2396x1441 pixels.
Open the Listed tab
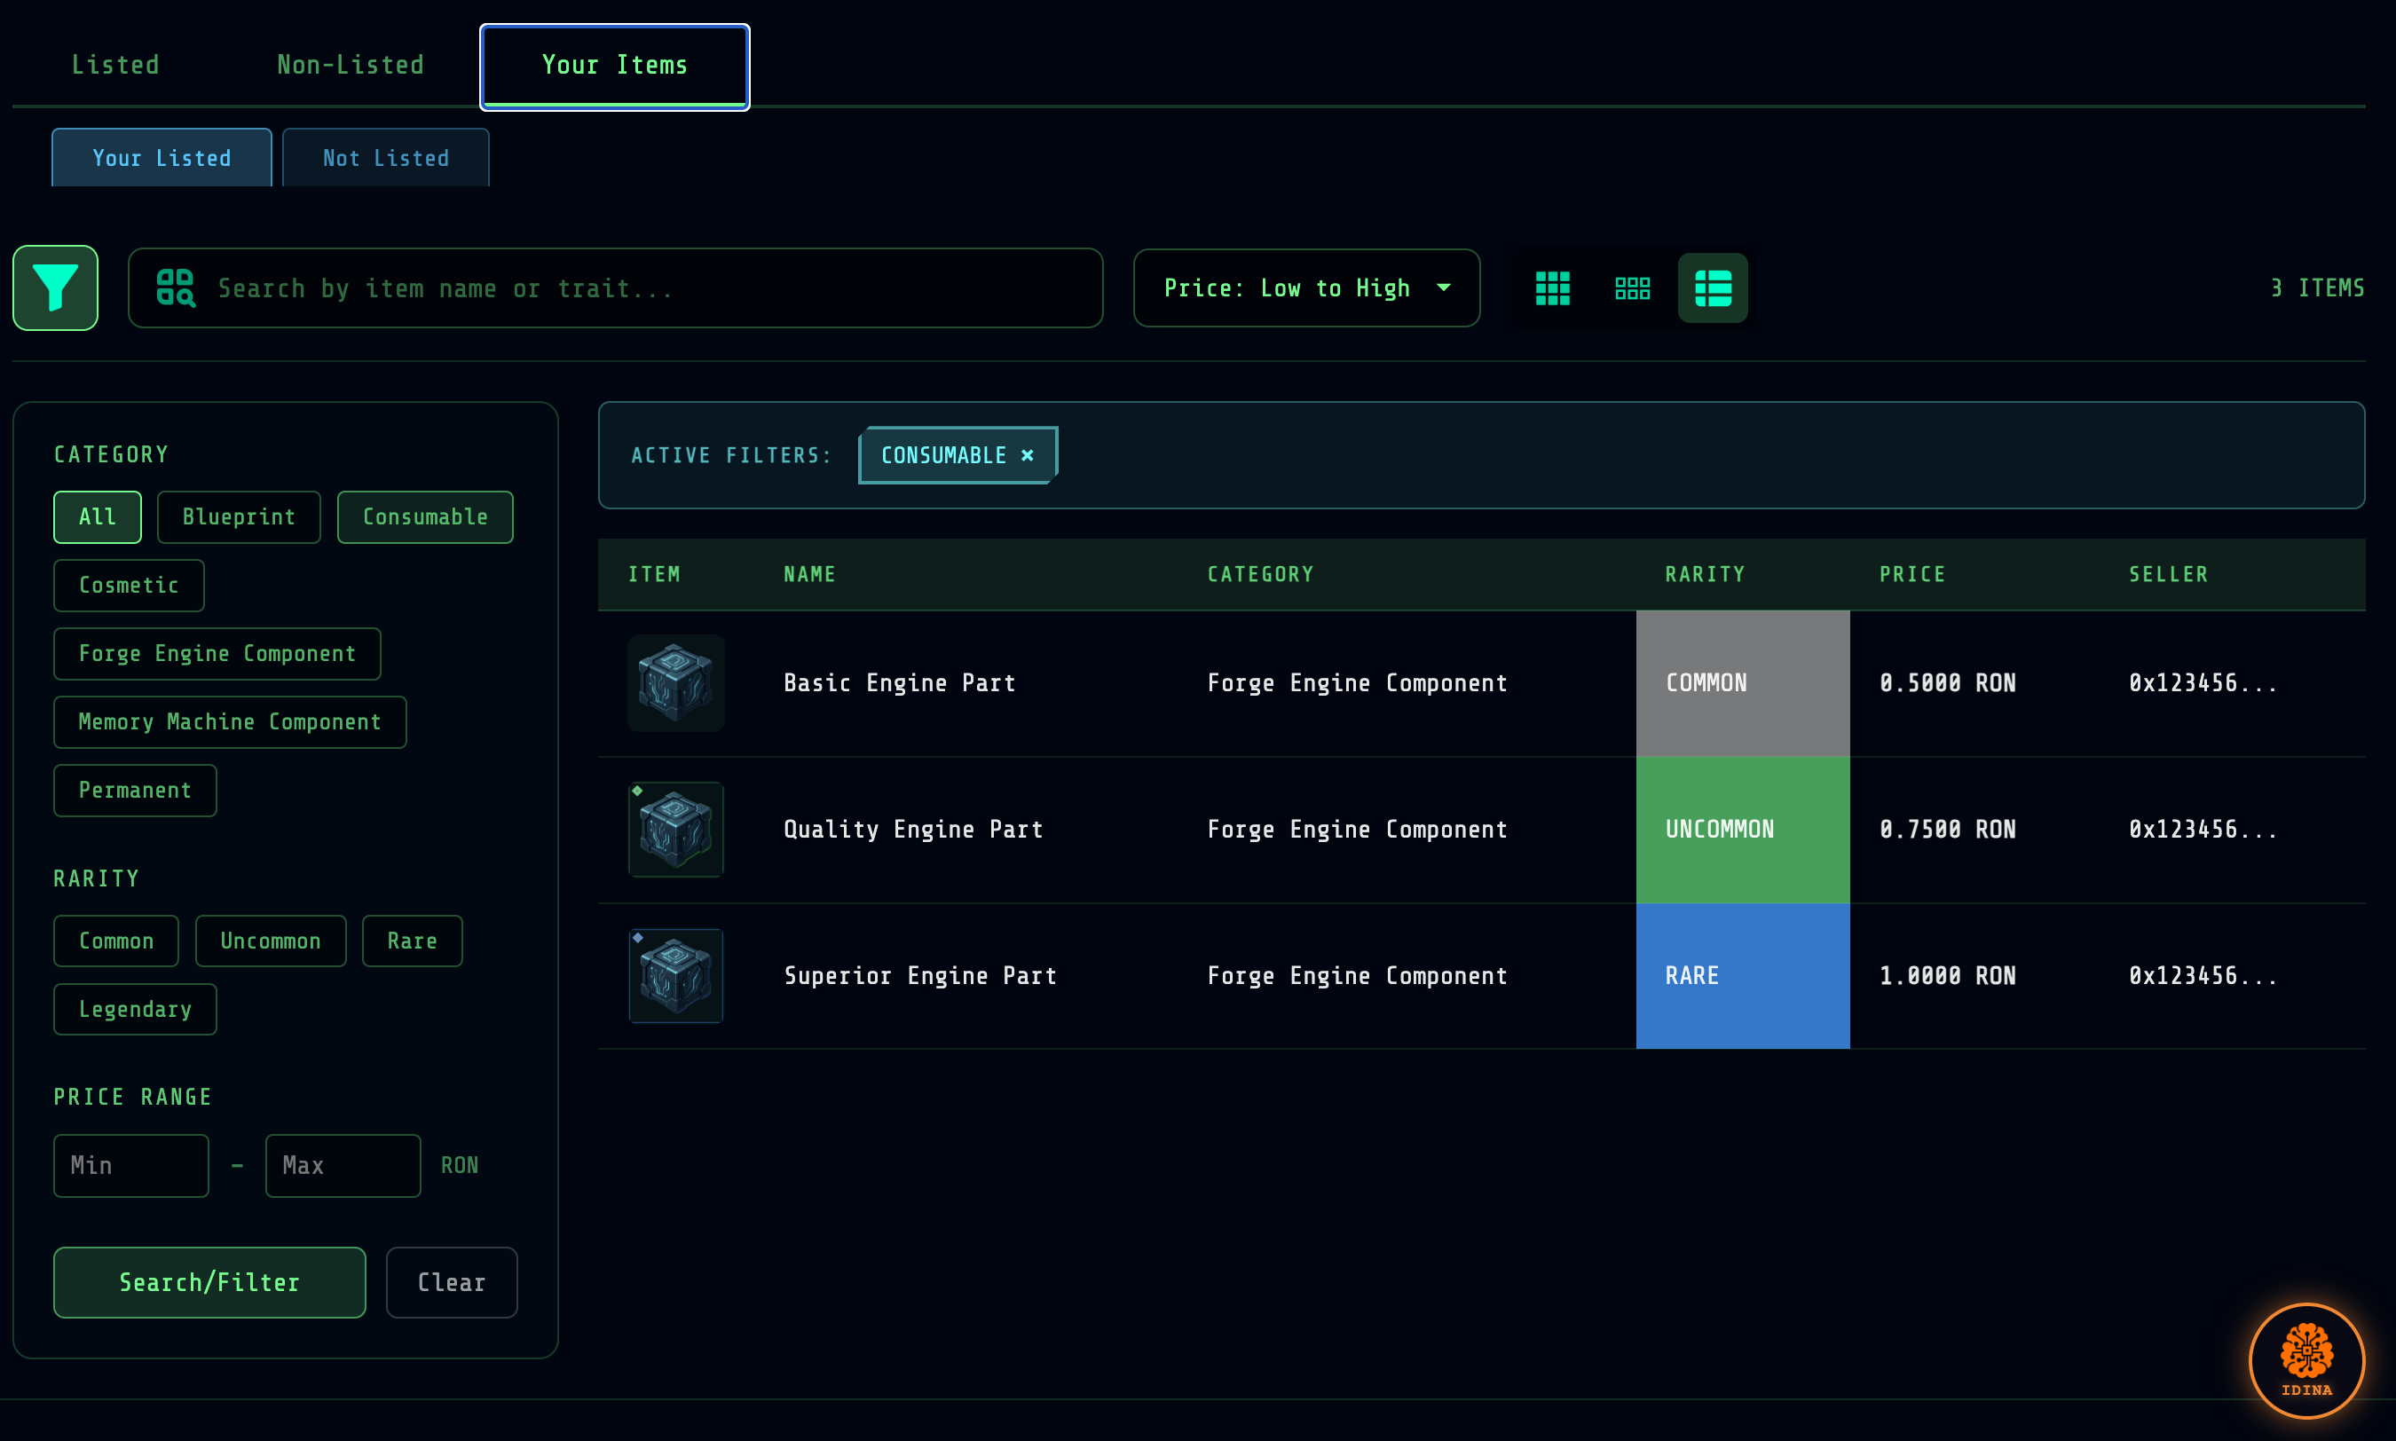(114, 64)
